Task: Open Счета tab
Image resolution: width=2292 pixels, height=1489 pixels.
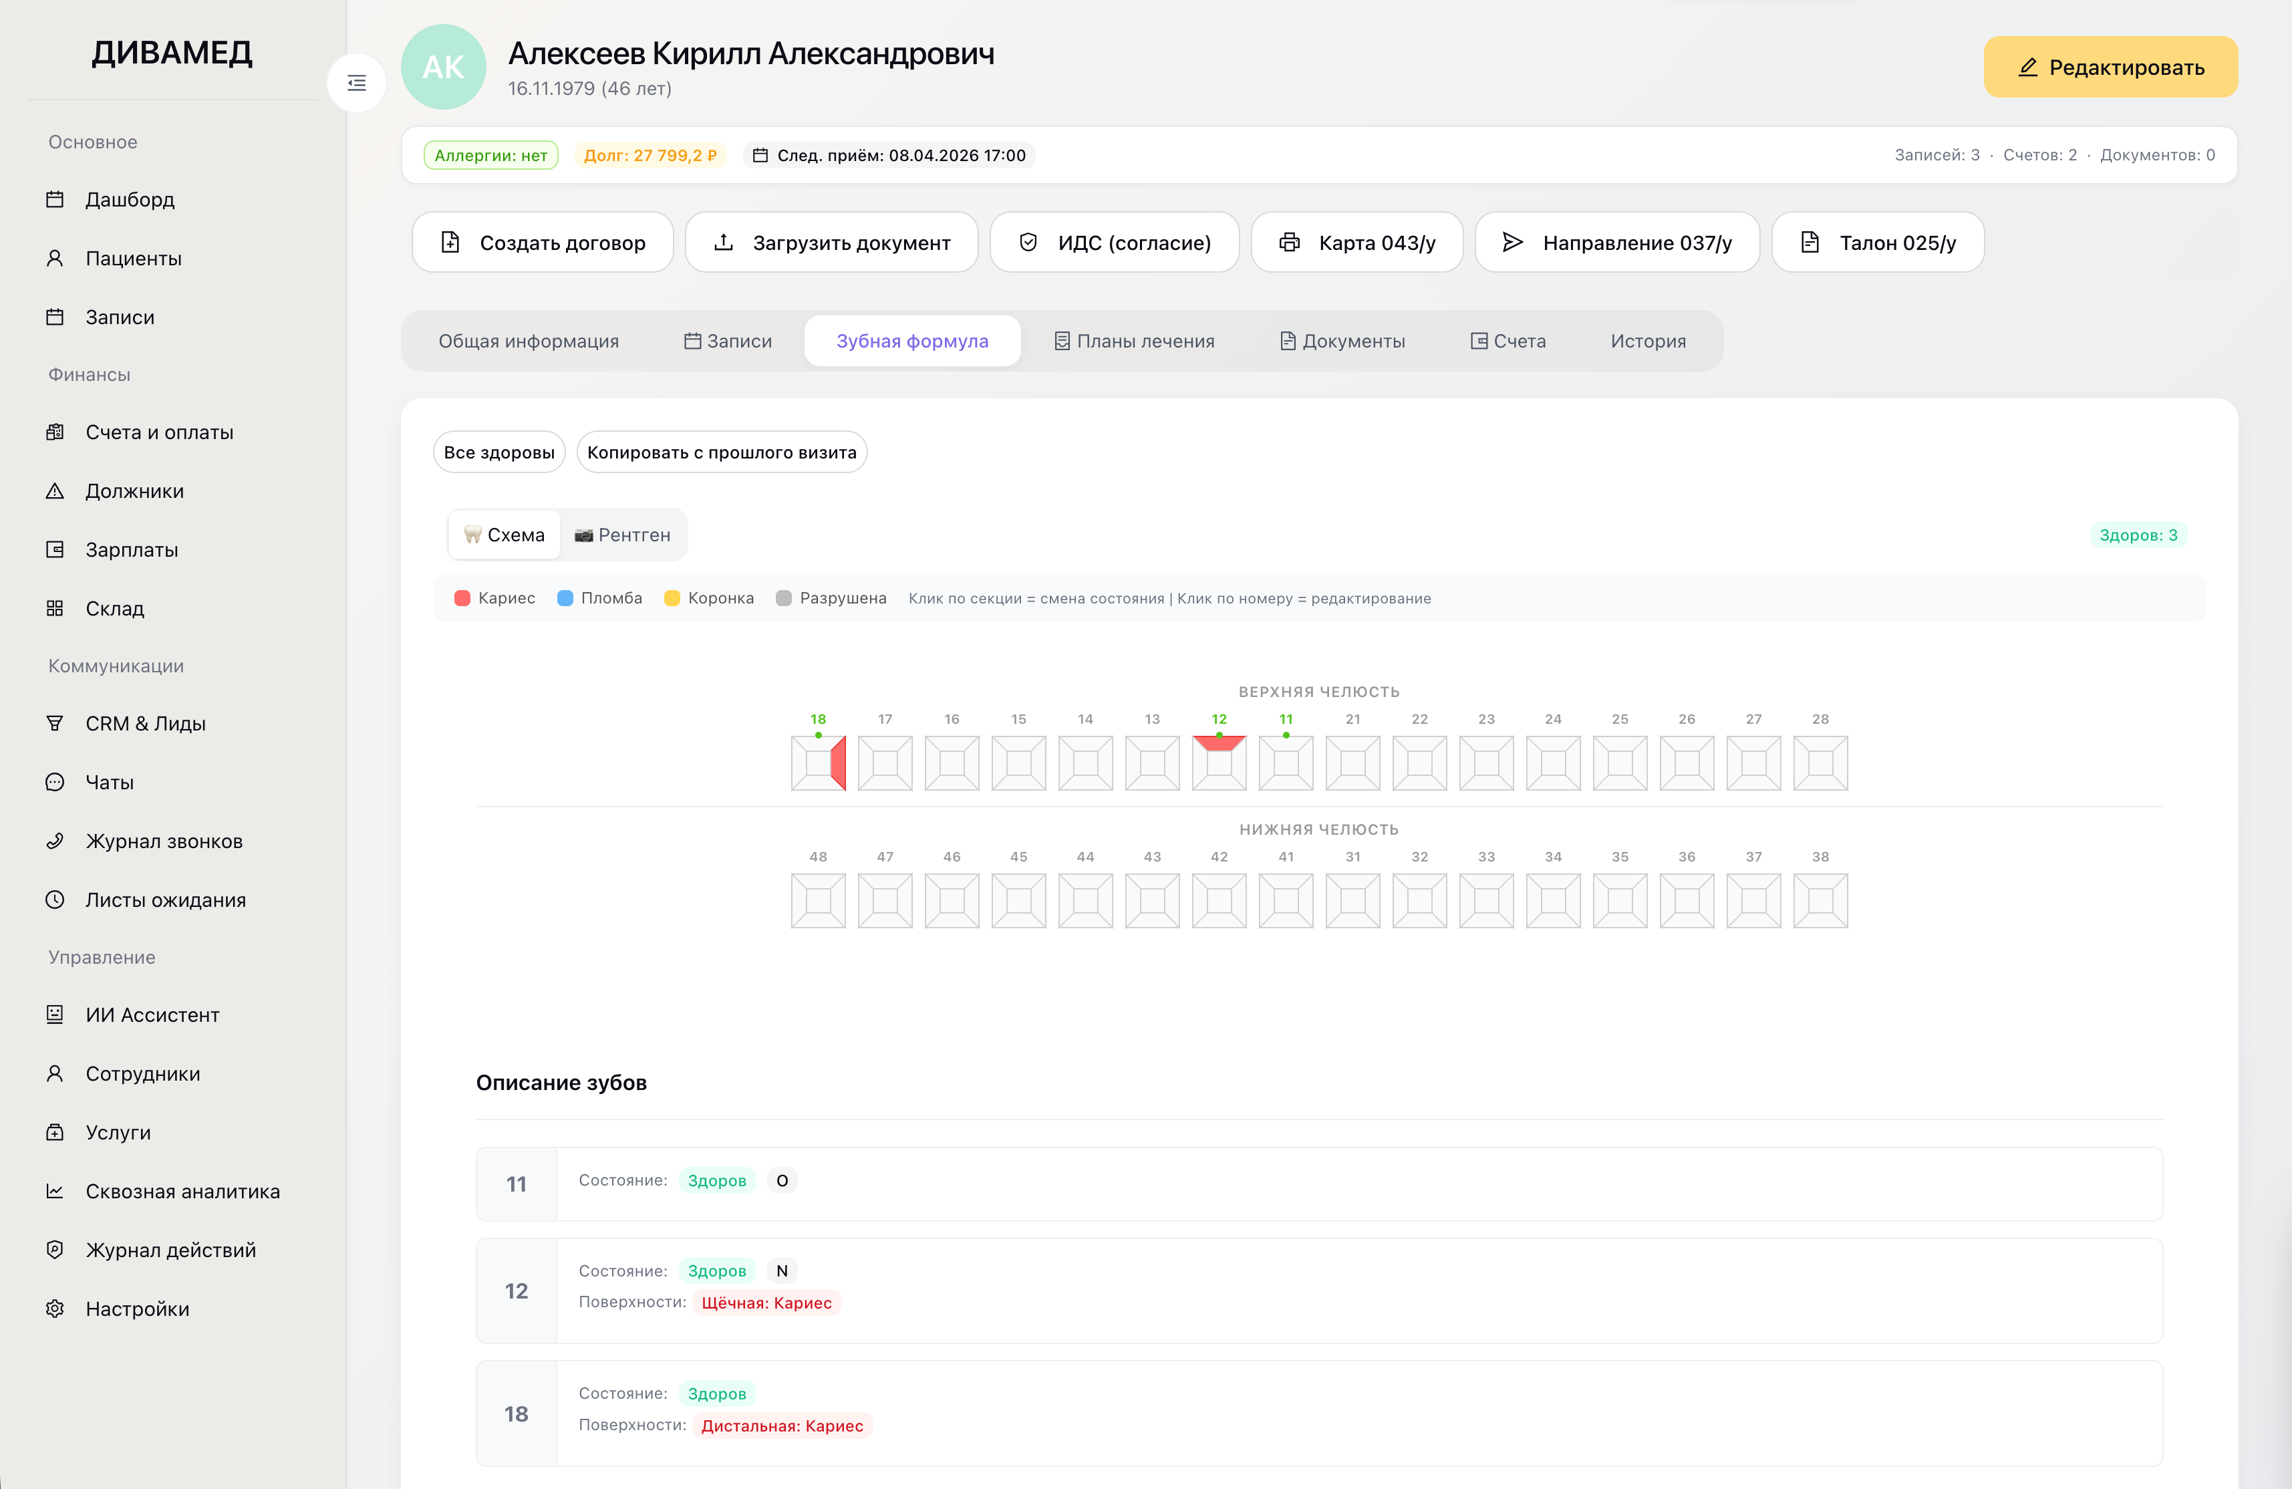Action: 1508,341
